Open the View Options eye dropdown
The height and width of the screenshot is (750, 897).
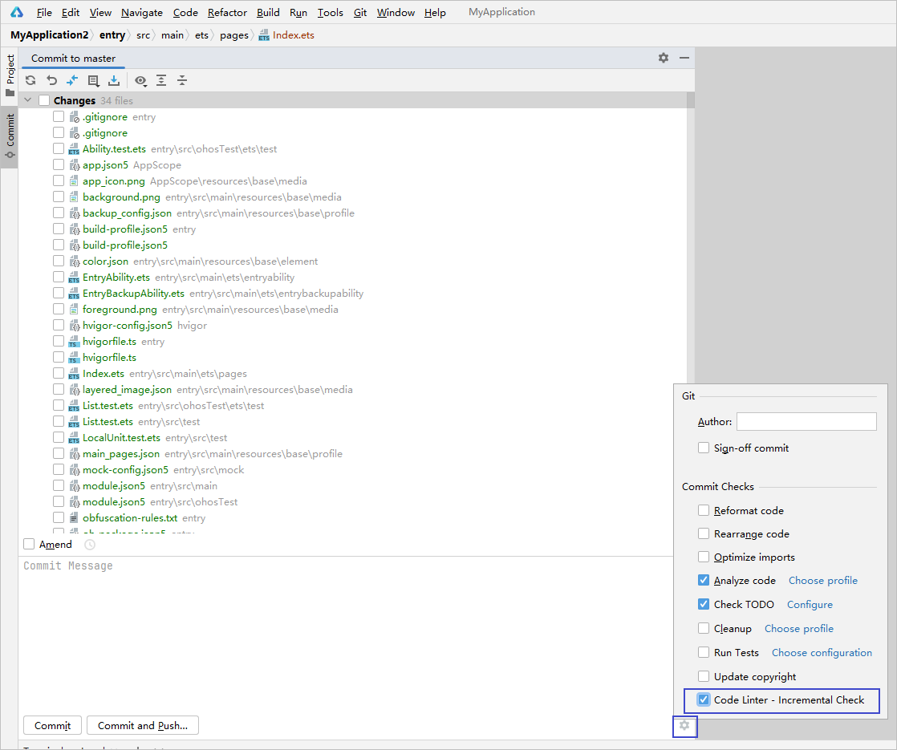(140, 80)
